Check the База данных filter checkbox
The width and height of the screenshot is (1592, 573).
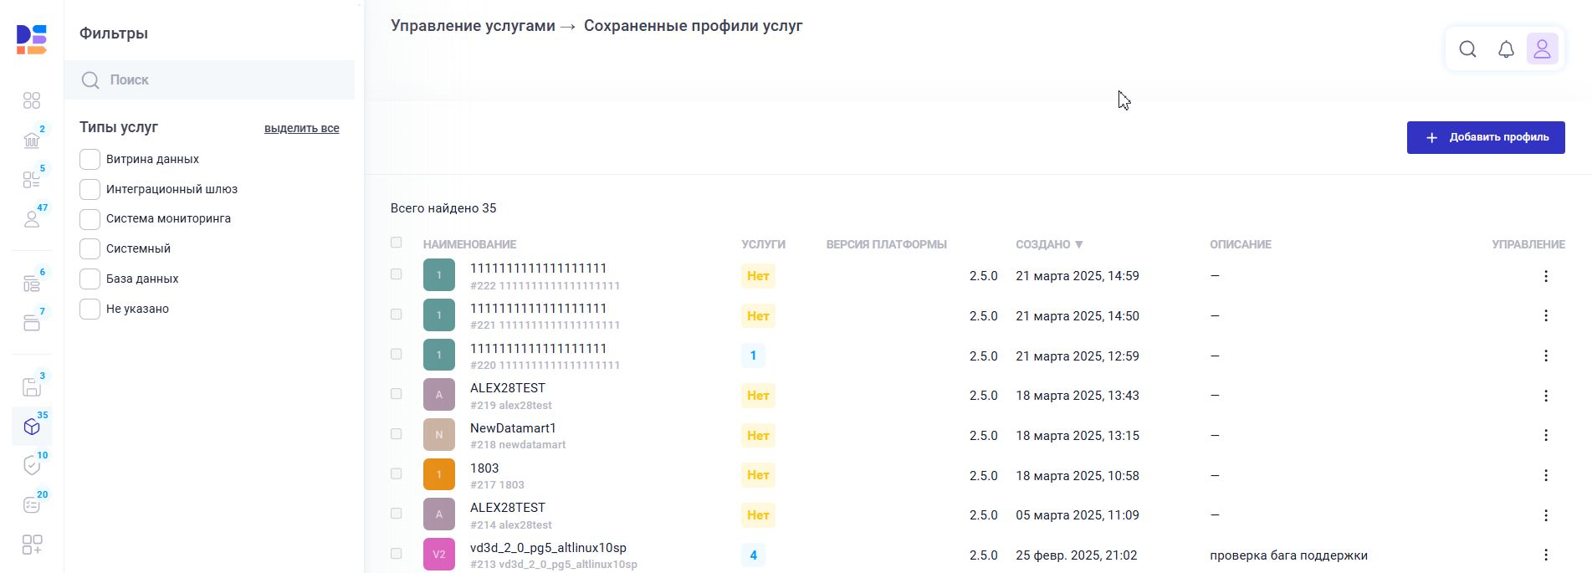click(x=90, y=279)
